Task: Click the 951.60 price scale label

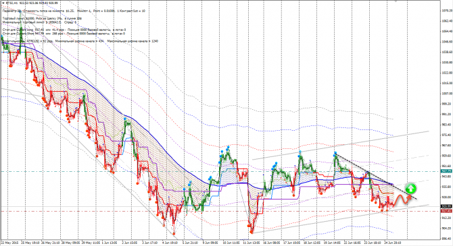Action: 447,166
